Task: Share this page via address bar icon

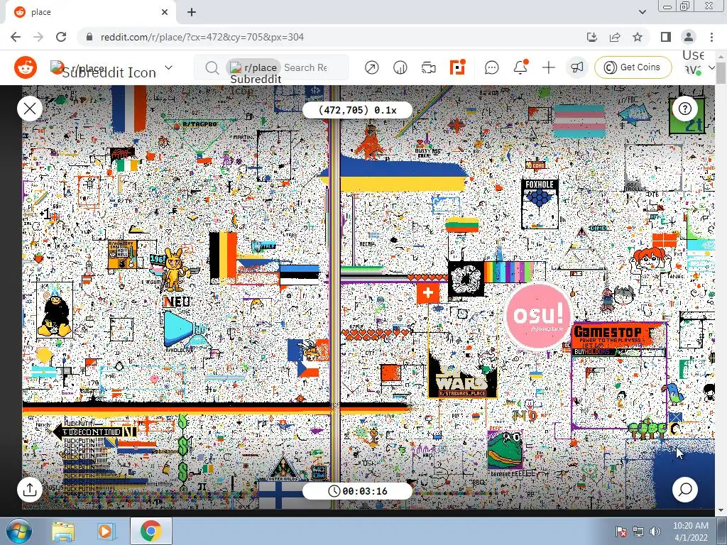Action: point(615,37)
